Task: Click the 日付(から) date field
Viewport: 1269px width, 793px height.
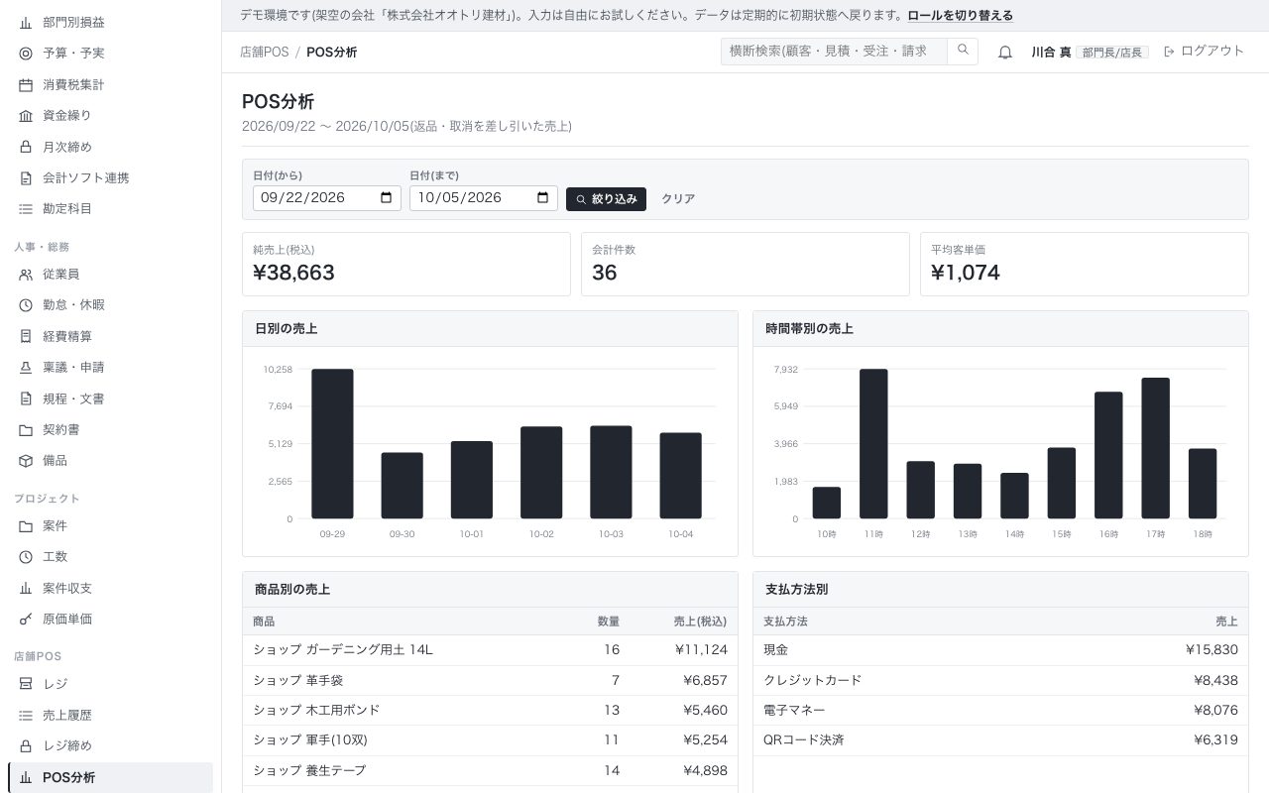Action: tap(327, 198)
